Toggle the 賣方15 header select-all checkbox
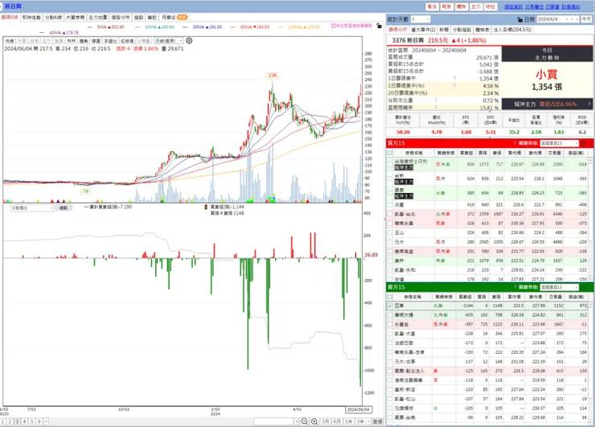This screenshot has height=427, width=595. coord(390,297)
